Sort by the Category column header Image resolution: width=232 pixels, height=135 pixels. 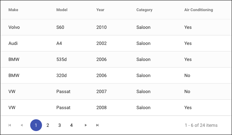tap(144, 10)
